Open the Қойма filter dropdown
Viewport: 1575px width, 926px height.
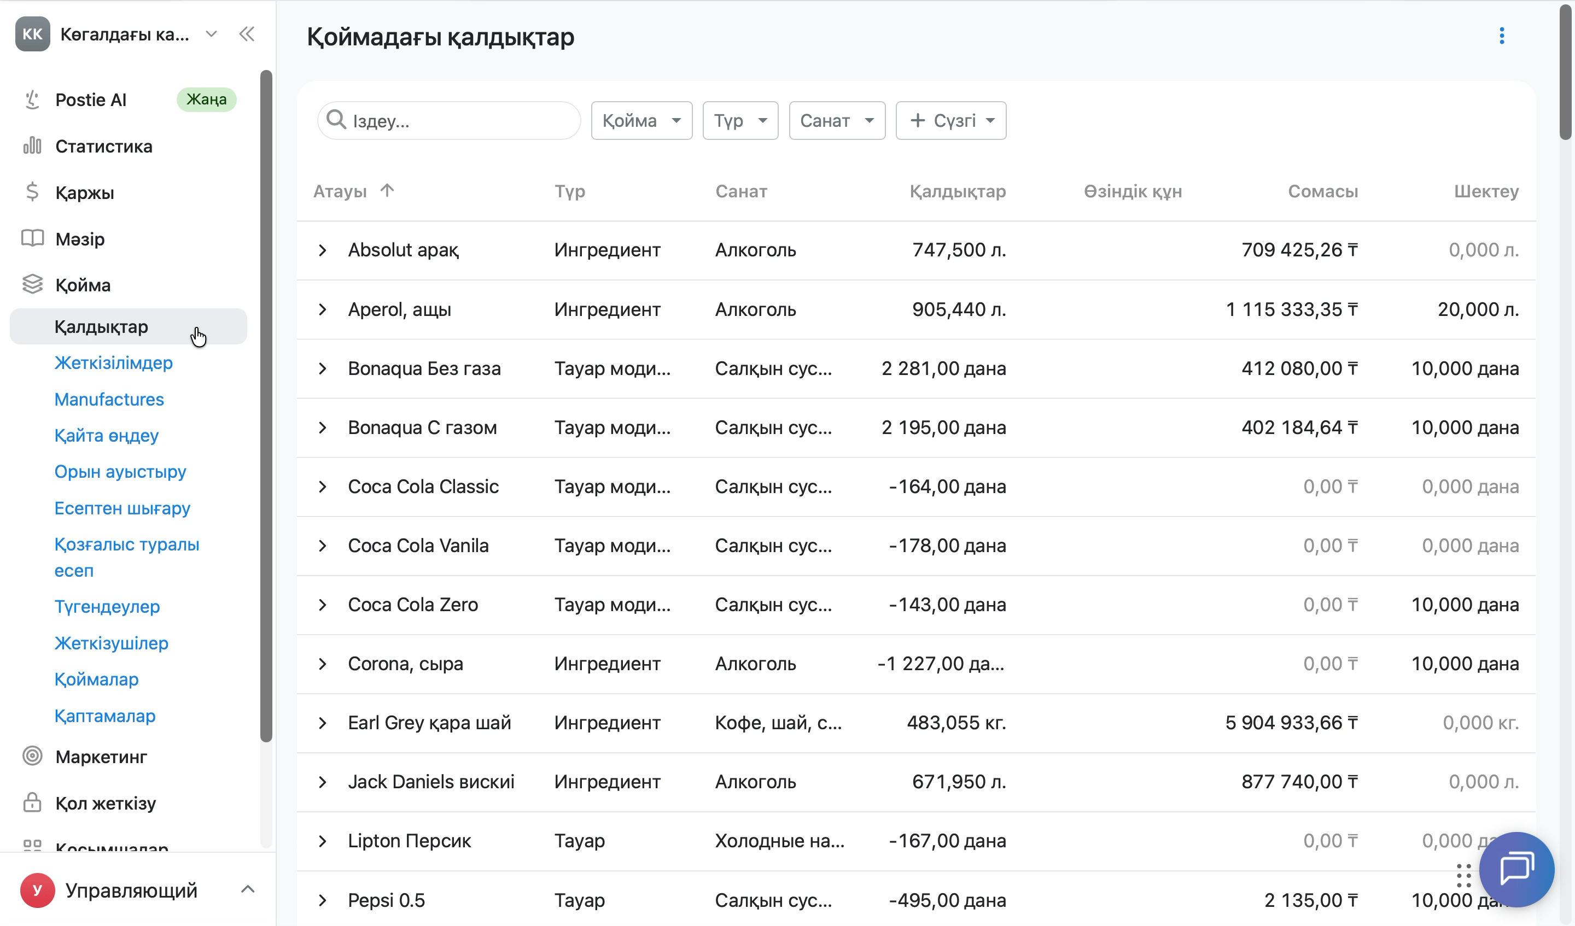click(641, 121)
